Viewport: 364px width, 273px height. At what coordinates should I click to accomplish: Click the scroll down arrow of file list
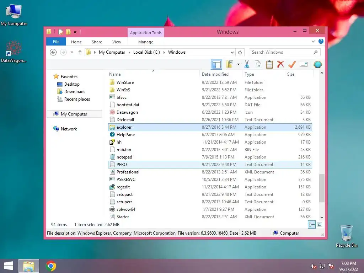[x=322, y=217]
